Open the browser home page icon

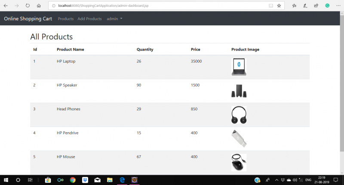39,6
